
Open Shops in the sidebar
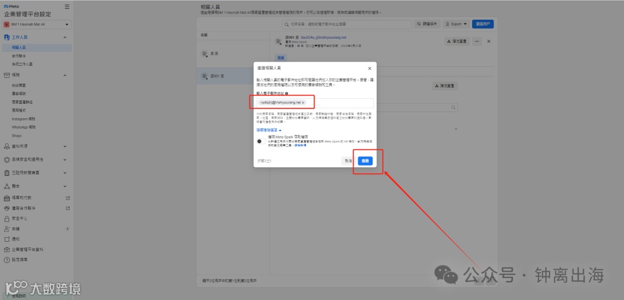coord(17,136)
